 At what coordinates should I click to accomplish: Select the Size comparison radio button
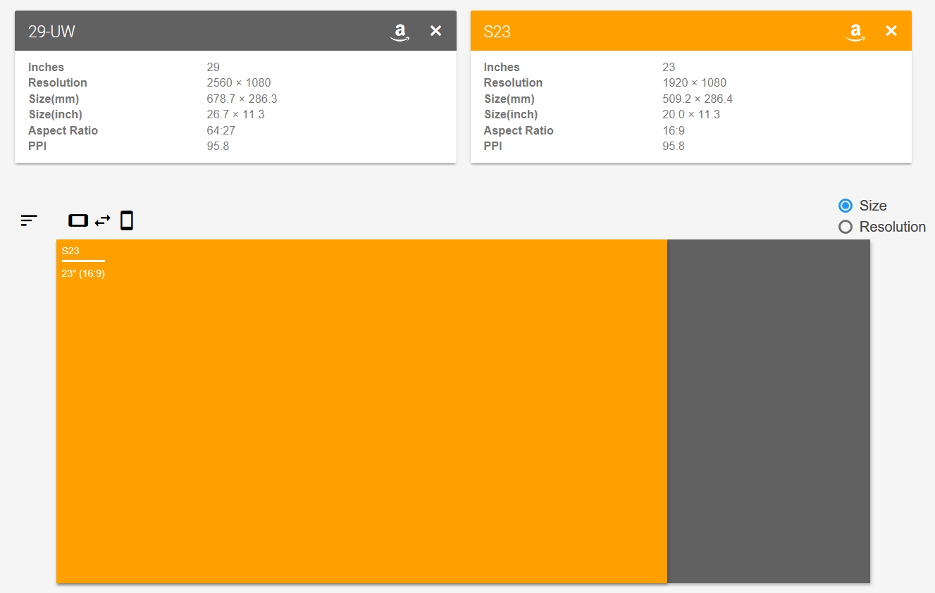tap(846, 206)
